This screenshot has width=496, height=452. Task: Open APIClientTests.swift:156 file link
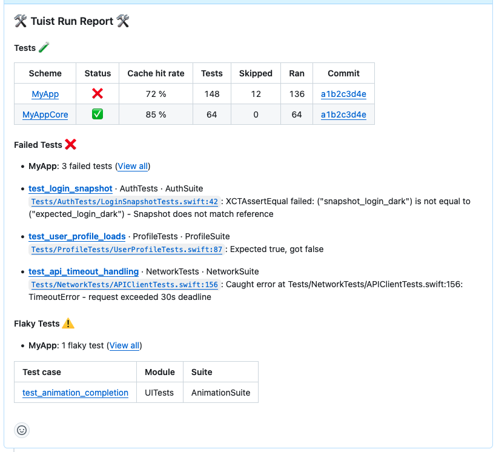click(x=124, y=285)
